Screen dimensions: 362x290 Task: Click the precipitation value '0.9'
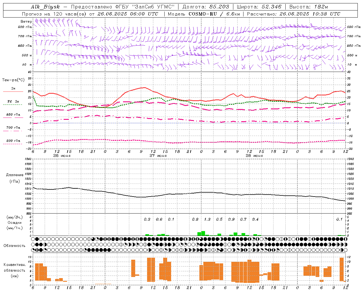[231, 219]
